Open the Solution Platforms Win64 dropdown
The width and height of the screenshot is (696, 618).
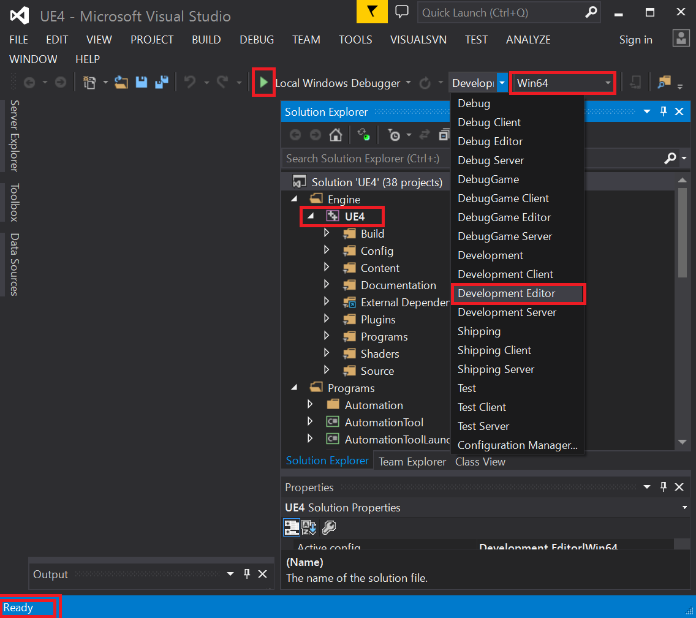(x=564, y=83)
